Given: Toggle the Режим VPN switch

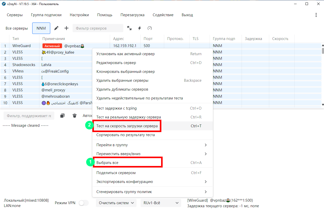Looking at the screenshot, I should pyautogui.click(x=84, y=203).
